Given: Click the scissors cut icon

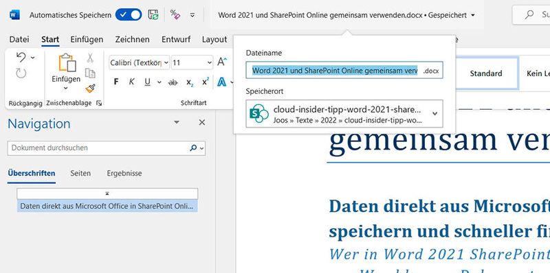Looking at the screenshot, I should (x=90, y=58).
